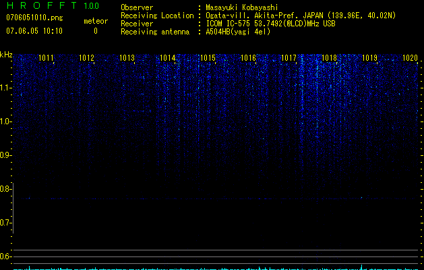Viewport: 424px width, 270px height.
Task: Click time marker 1013
Action: [127, 57]
